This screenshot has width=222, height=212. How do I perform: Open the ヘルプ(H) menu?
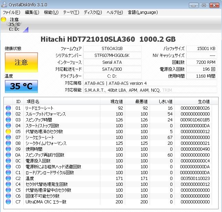(115, 12)
